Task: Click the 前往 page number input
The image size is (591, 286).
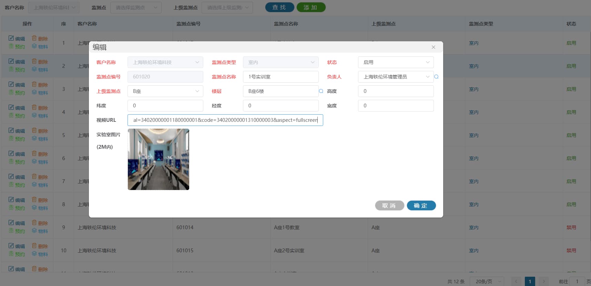Action: (x=577, y=282)
